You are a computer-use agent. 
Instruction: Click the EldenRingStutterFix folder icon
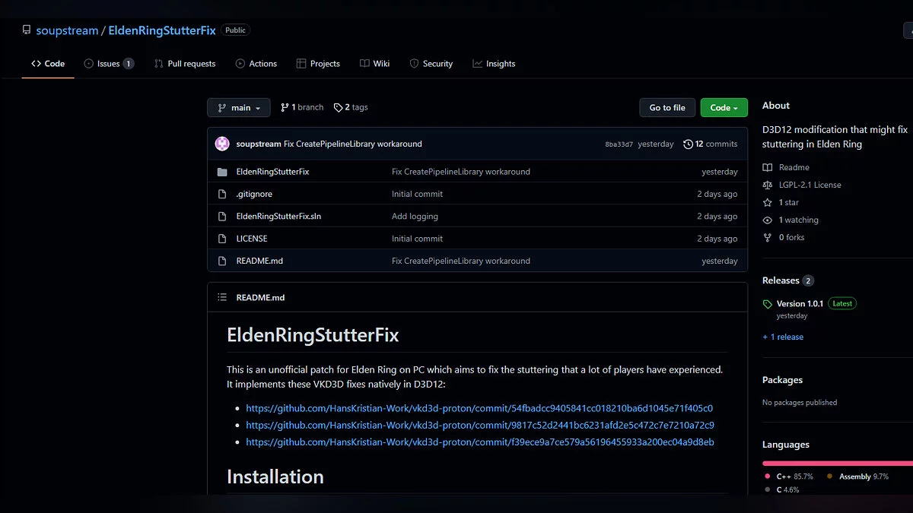click(222, 171)
